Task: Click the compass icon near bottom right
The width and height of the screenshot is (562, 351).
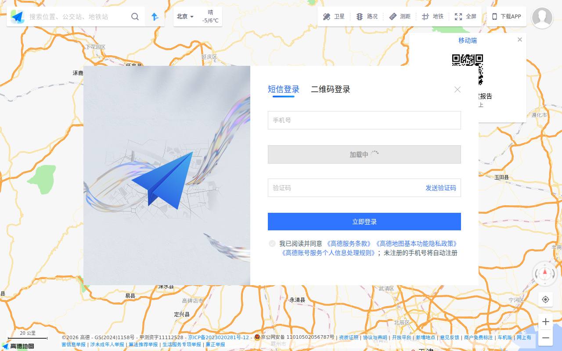Action: pos(545,274)
